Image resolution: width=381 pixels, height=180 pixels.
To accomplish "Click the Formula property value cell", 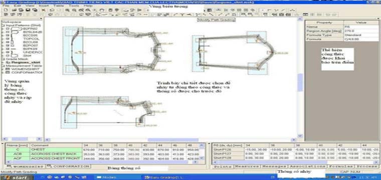I will click(x=361, y=39).
